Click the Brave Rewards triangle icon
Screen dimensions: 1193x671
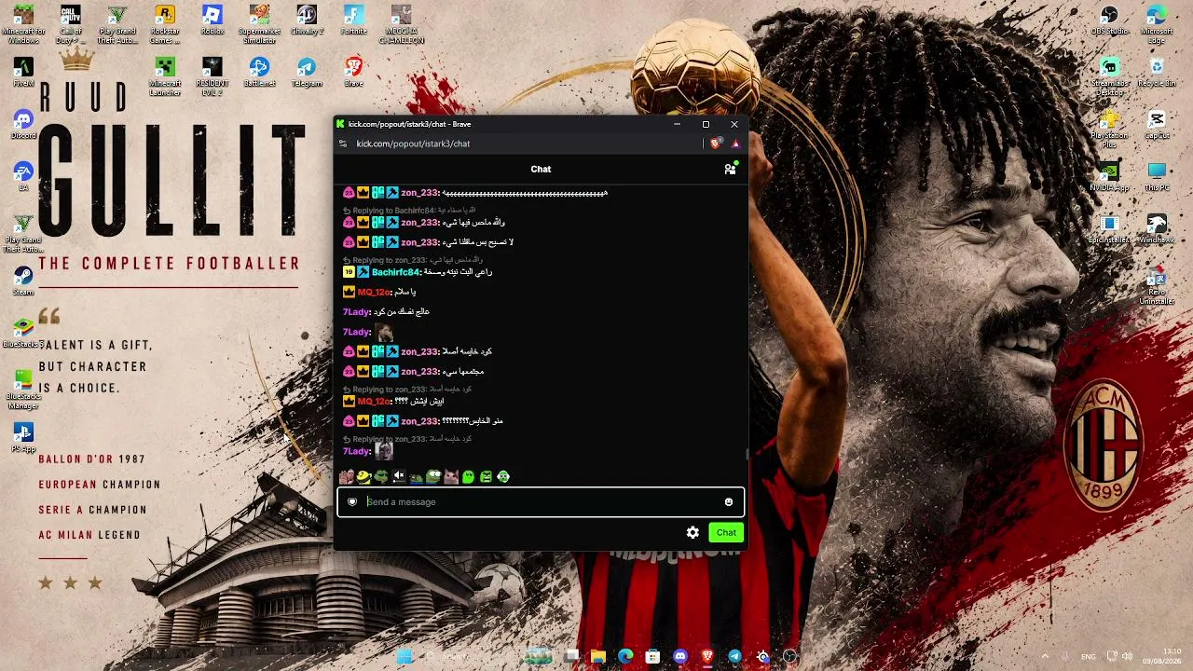pos(735,144)
